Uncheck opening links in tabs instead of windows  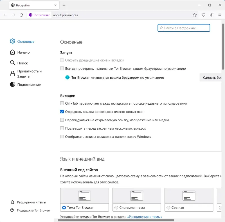click(62, 112)
